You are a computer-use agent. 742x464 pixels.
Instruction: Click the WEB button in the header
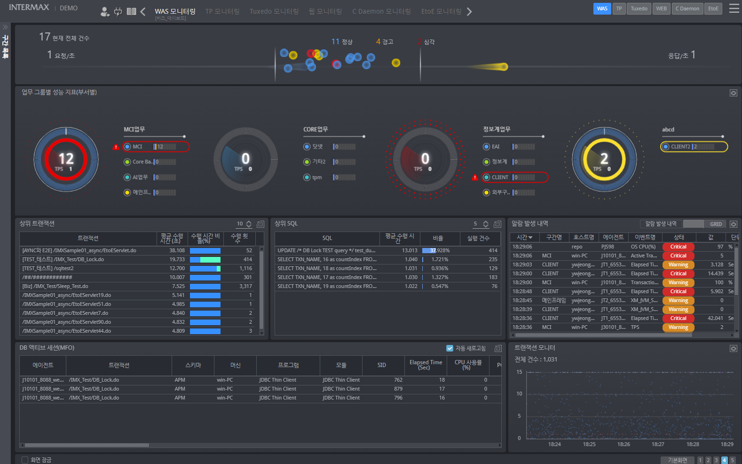(661, 8)
